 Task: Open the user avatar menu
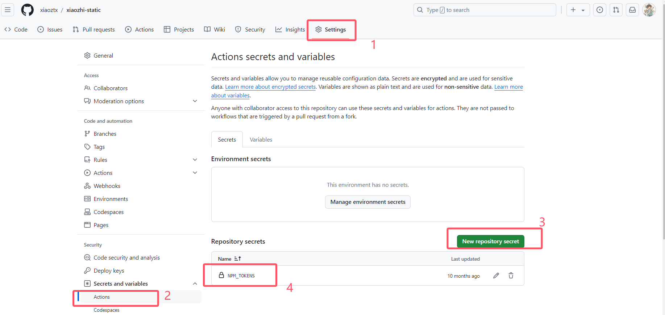coord(649,10)
